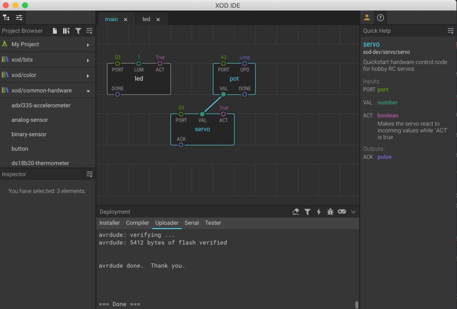Click the Project Browser tree icon
457x309 pixels.
pos(6,18)
